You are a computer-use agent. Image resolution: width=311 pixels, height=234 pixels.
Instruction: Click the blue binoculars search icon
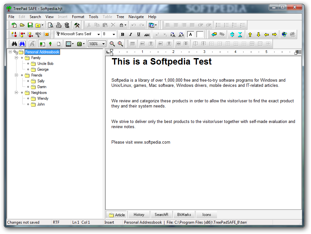pyautogui.click(x=22, y=44)
